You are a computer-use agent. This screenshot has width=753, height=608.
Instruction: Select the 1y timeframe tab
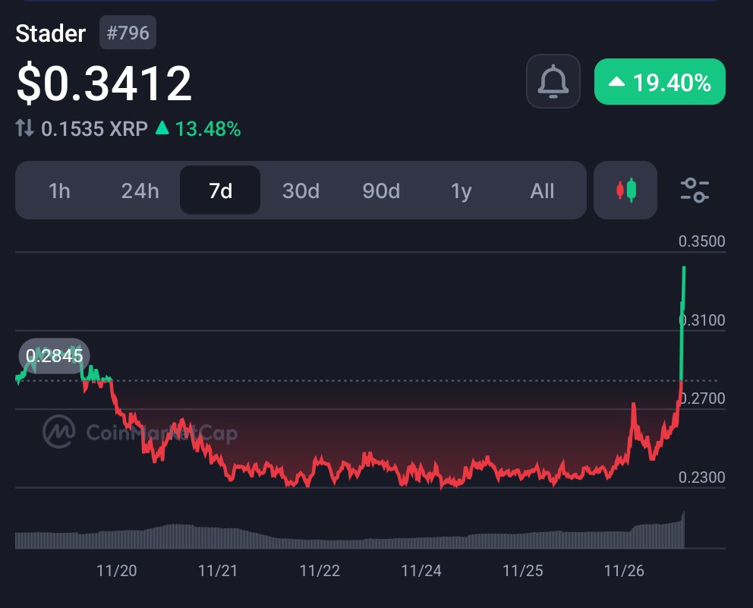point(461,191)
